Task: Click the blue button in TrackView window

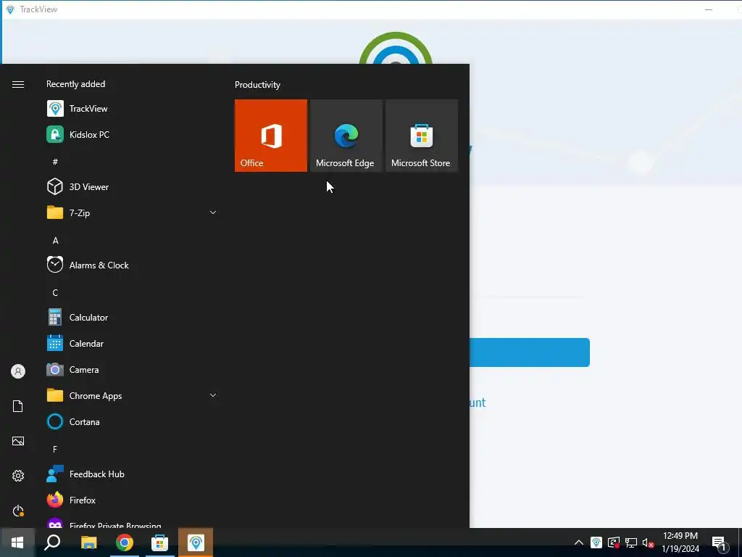Action: (530, 352)
